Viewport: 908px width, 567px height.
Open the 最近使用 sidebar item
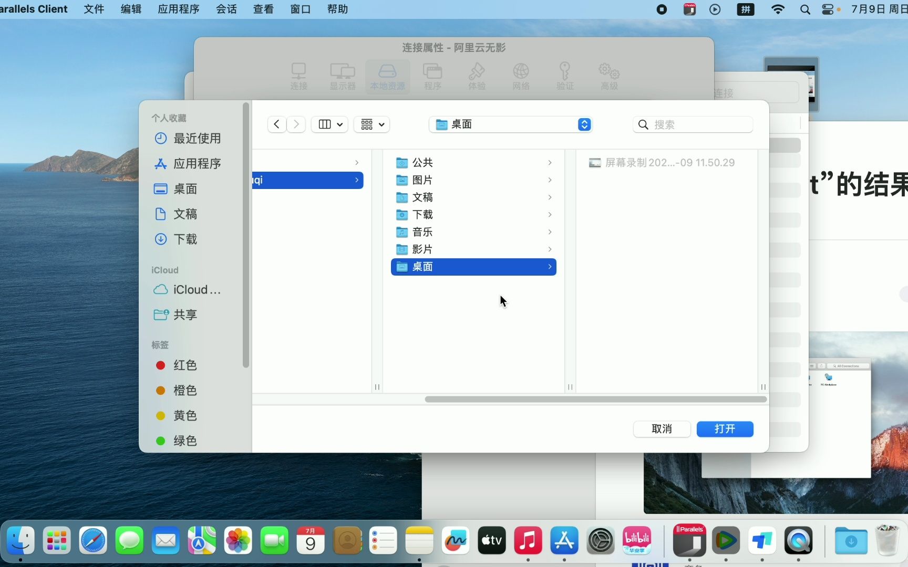tap(188, 139)
